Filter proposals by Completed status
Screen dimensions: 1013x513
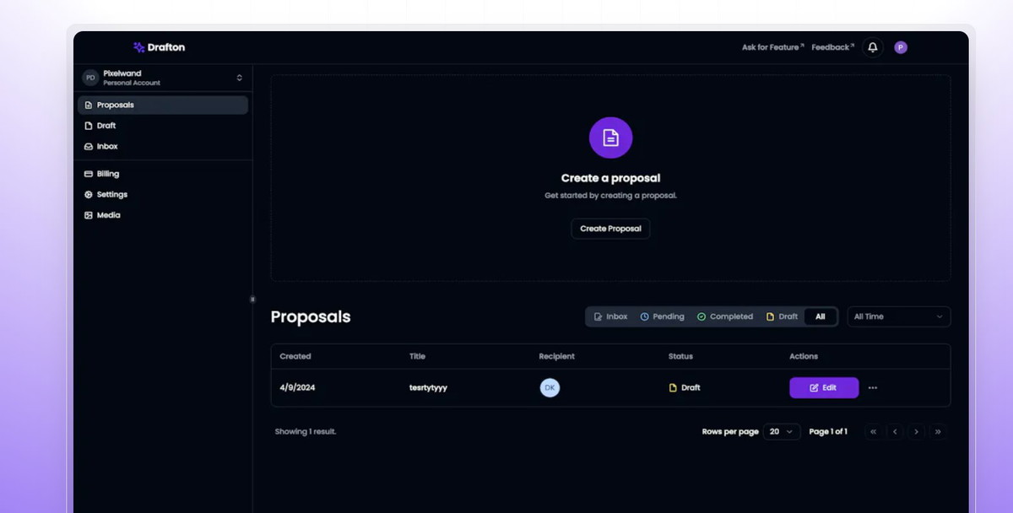click(724, 316)
